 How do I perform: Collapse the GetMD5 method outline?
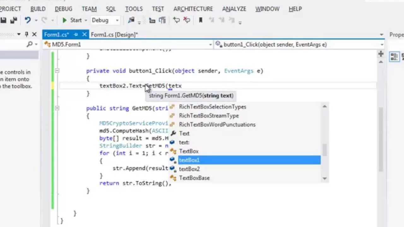coord(57,108)
